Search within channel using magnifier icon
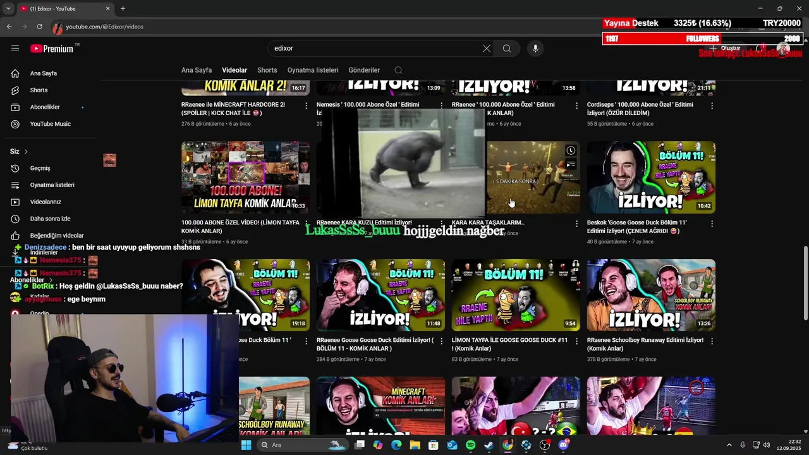 coord(398,70)
